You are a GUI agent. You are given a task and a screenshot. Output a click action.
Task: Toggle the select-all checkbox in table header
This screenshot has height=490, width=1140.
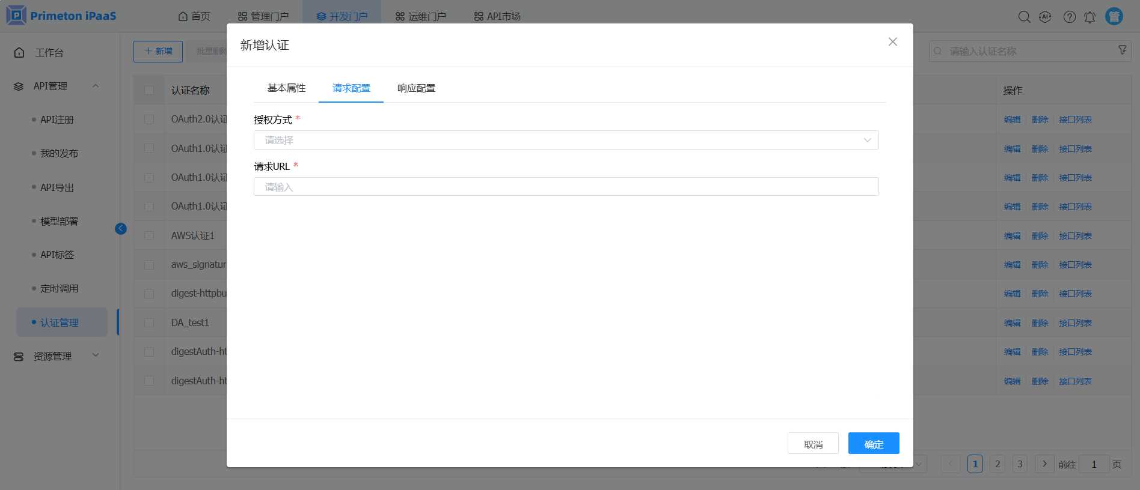click(x=149, y=90)
